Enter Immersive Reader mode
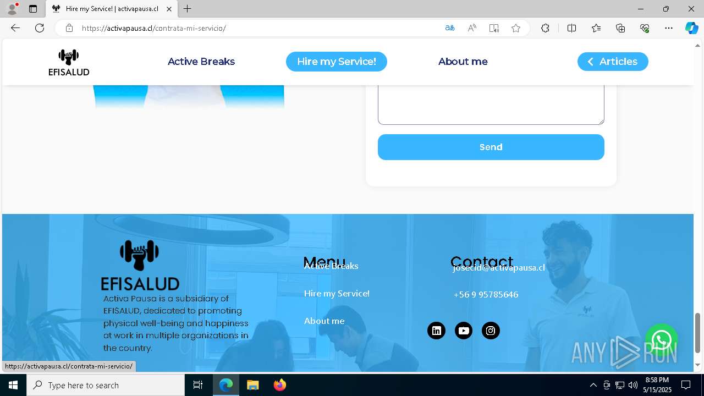Screen dimensions: 704x396 (494, 28)
